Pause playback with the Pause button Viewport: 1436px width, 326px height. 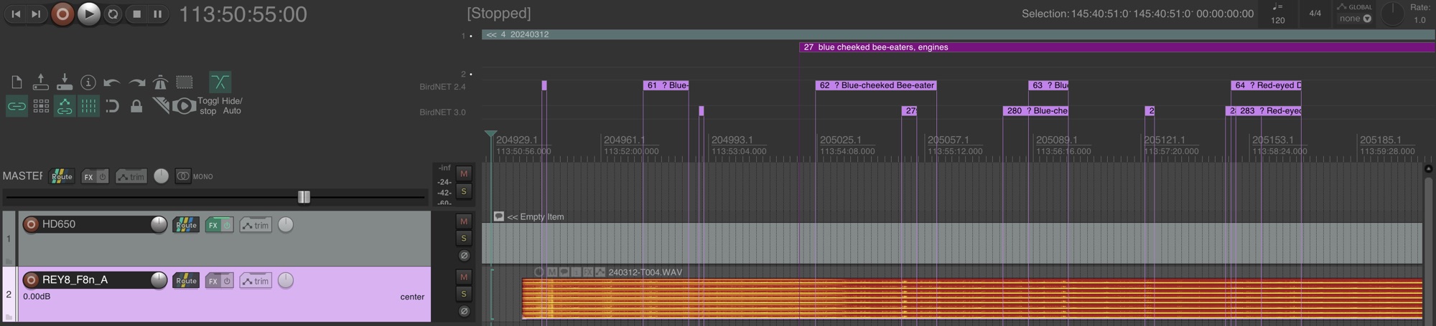[157, 14]
